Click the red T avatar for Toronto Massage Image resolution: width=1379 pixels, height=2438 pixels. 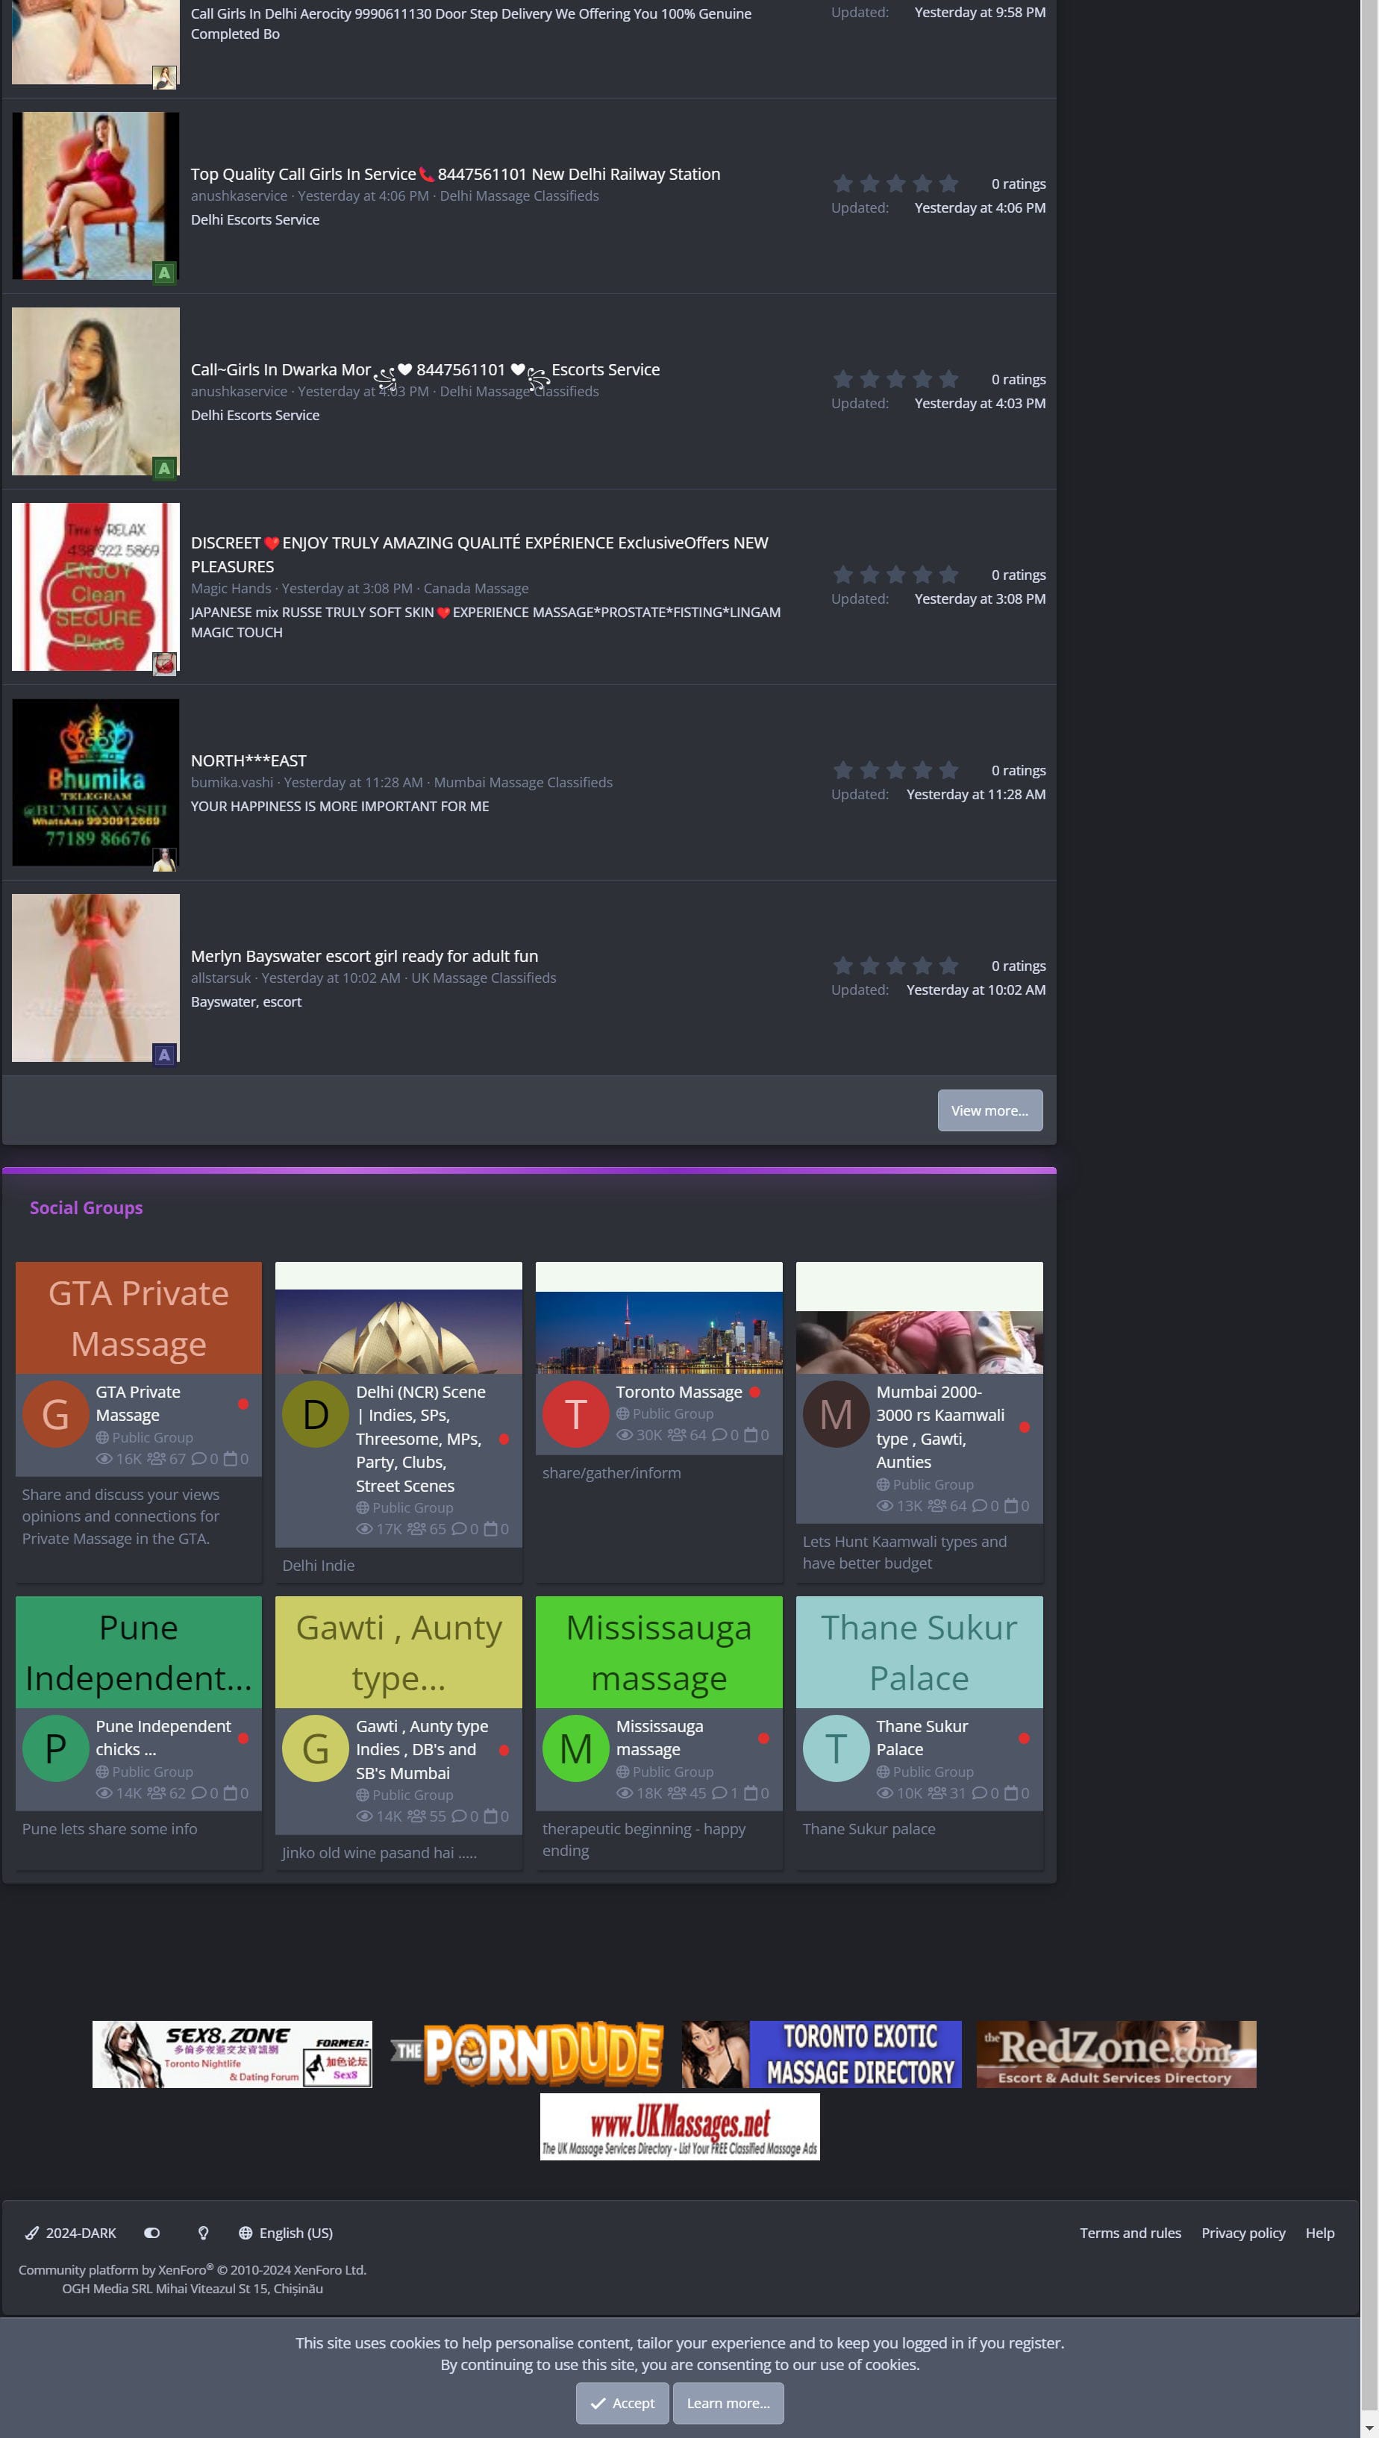575,1414
